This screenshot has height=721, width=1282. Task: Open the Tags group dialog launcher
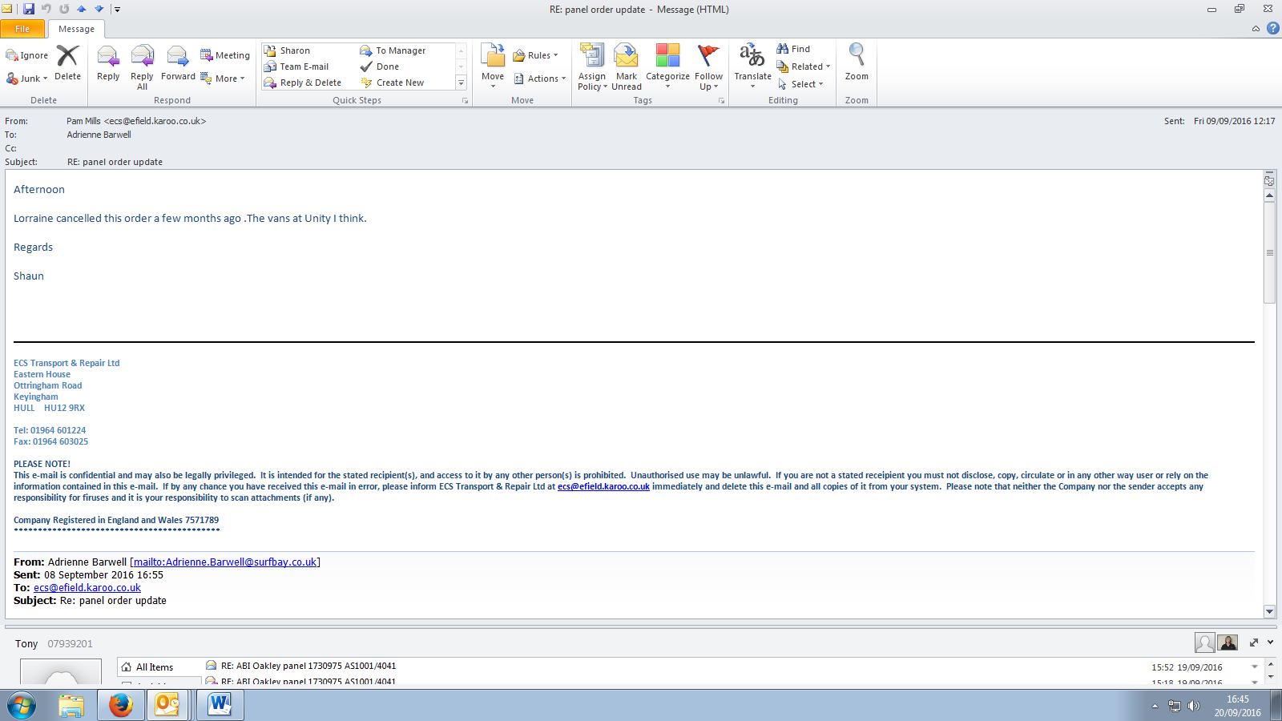(x=721, y=101)
